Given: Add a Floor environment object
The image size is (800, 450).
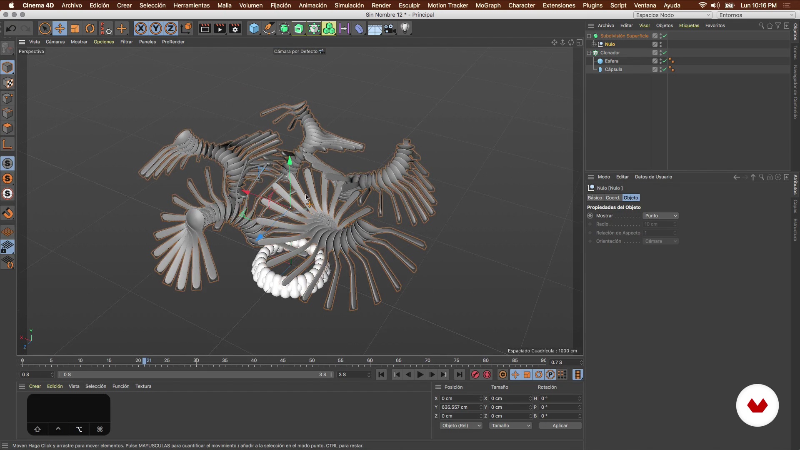Looking at the screenshot, I should pyautogui.click(x=375, y=29).
